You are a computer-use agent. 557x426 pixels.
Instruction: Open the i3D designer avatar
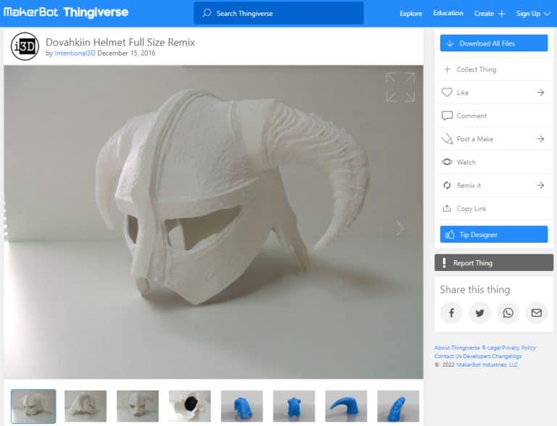point(25,46)
